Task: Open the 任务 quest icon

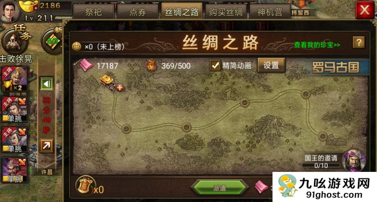Action: pos(16,39)
